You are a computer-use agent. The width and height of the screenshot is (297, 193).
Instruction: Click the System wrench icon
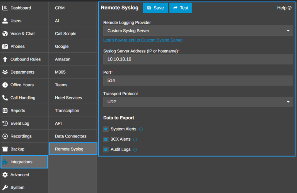pos(5,188)
